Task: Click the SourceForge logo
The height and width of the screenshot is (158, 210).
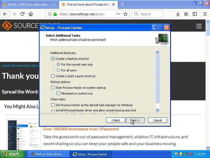Action: pos(20,26)
